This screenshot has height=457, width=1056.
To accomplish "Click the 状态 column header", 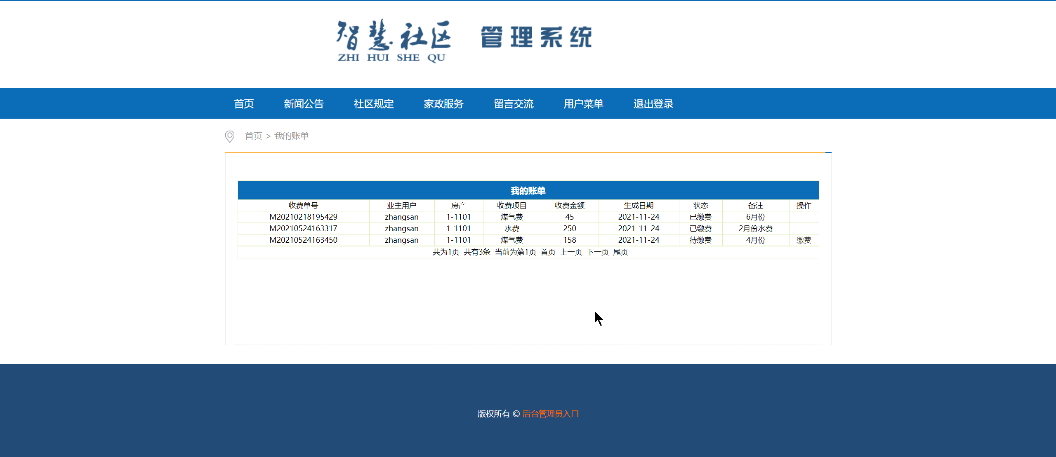I will click(700, 206).
